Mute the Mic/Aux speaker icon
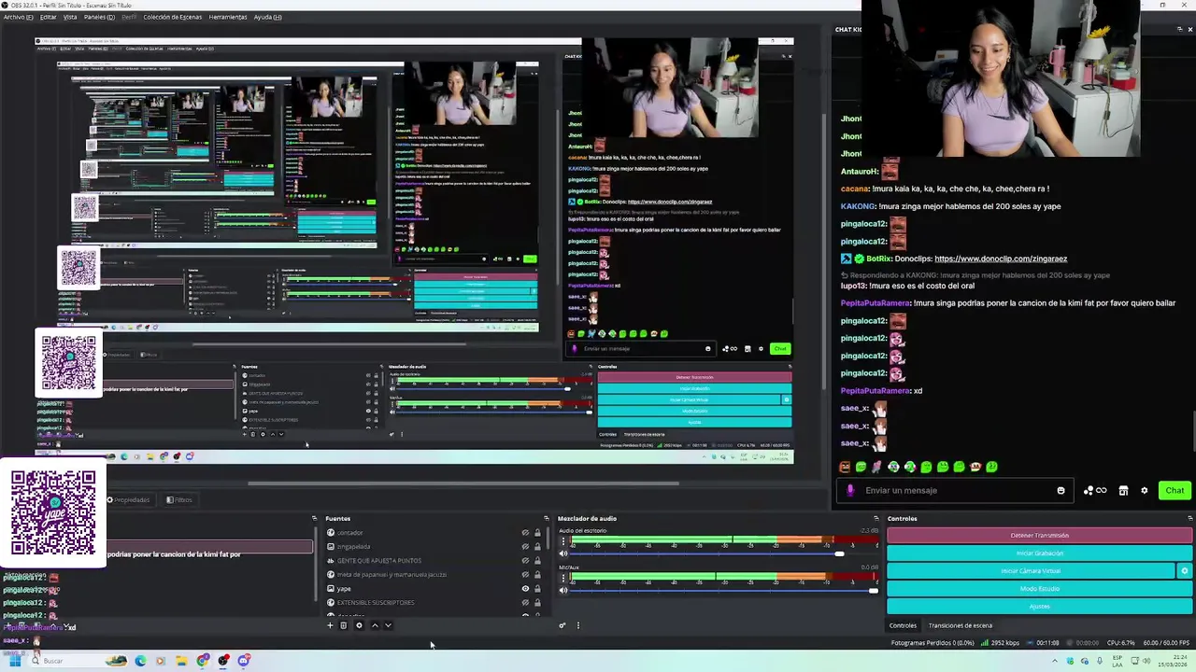1196x672 pixels. point(563,590)
